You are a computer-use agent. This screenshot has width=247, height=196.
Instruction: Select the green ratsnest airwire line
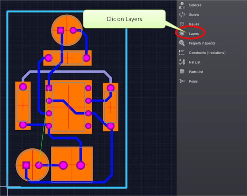pyautogui.click(x=44, y=127)
